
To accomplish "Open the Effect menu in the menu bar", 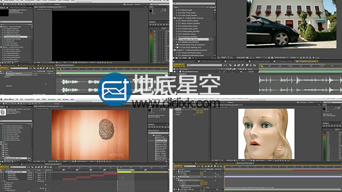I will (x=44, y=99).
